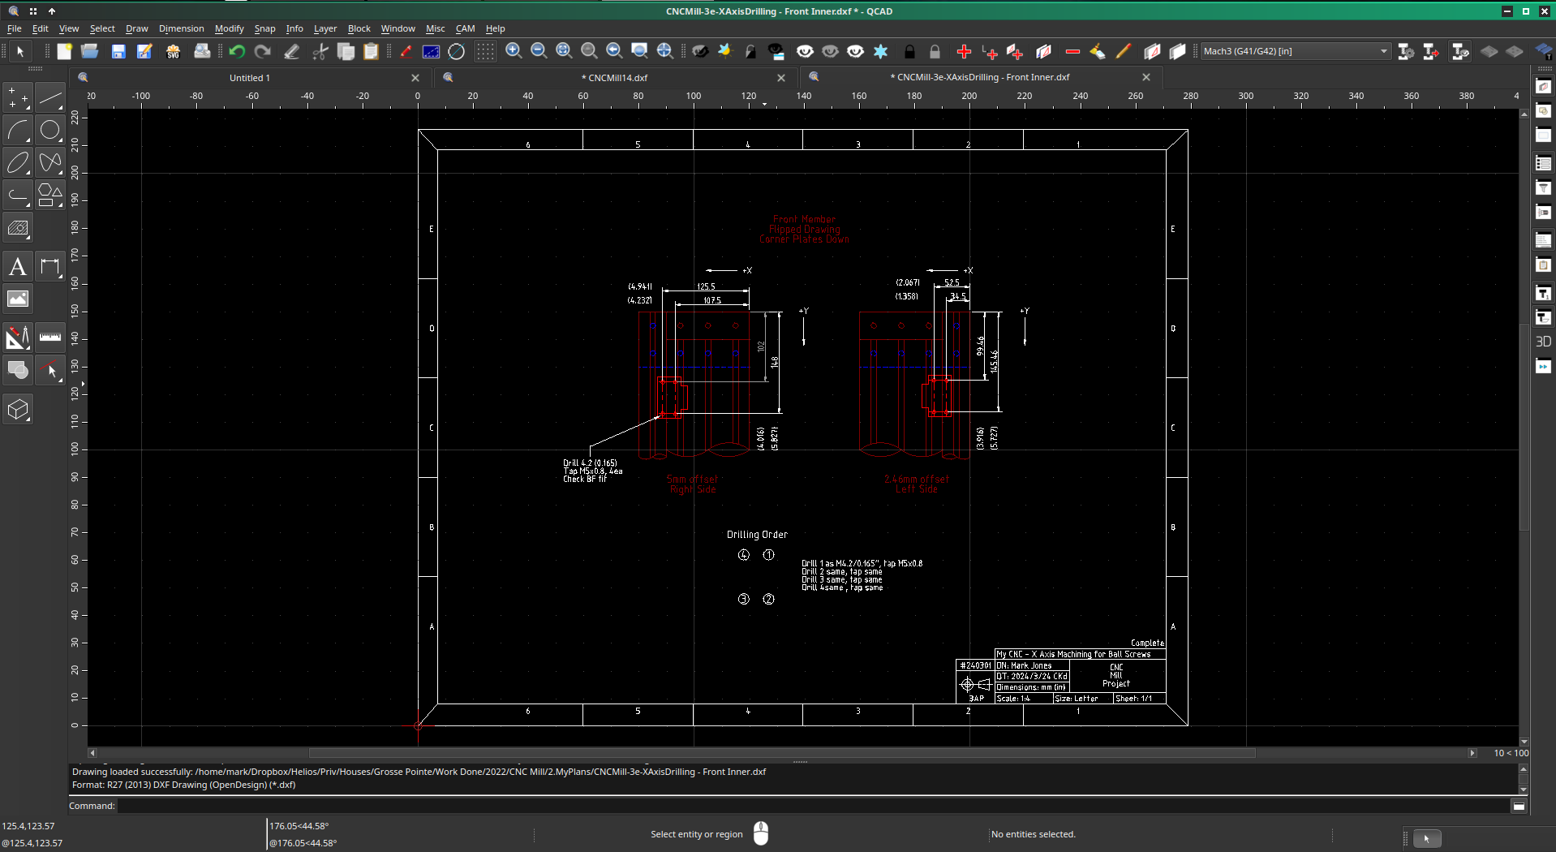Remove layer with red minus icon
This screenshot has width=1556, height=852.
[x=1072, y=51]
